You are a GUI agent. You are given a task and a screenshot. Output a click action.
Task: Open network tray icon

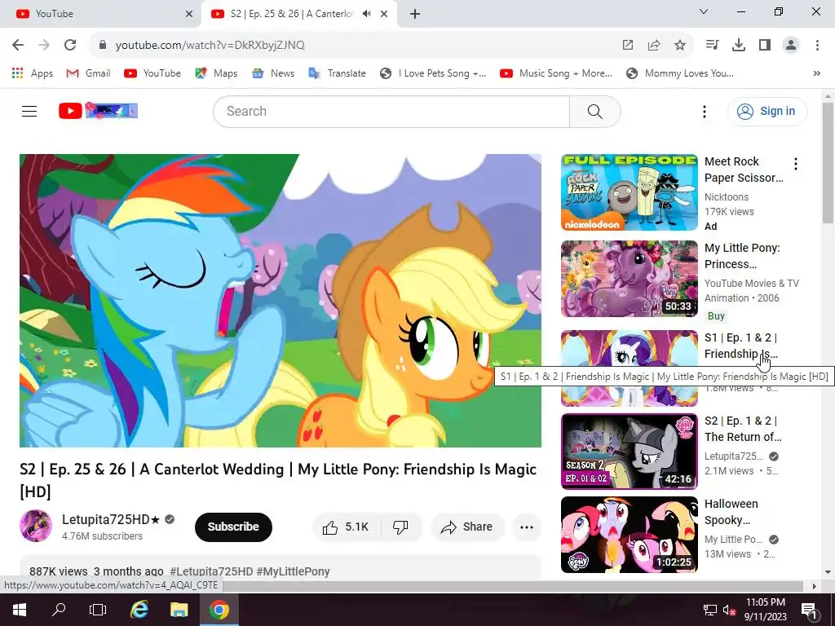click(710, 610)
